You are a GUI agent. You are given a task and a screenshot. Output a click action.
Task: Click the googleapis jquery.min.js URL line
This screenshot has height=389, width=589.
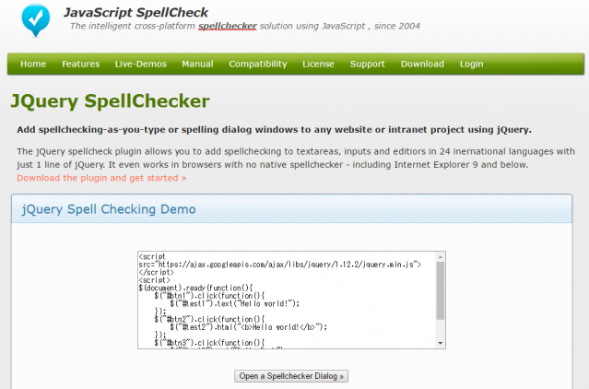point(280,265)
